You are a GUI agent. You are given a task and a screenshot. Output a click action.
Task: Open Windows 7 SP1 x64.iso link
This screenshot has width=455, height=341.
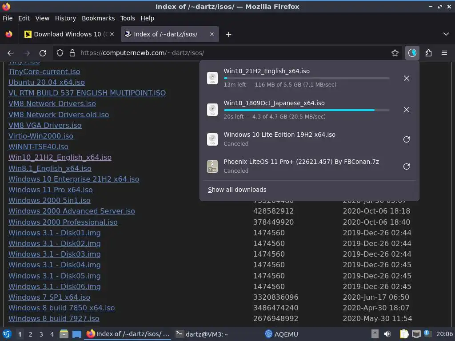(49, 297)
